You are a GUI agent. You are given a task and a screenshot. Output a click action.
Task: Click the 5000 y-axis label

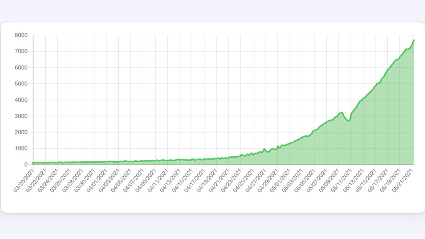(x=21, y=84)
